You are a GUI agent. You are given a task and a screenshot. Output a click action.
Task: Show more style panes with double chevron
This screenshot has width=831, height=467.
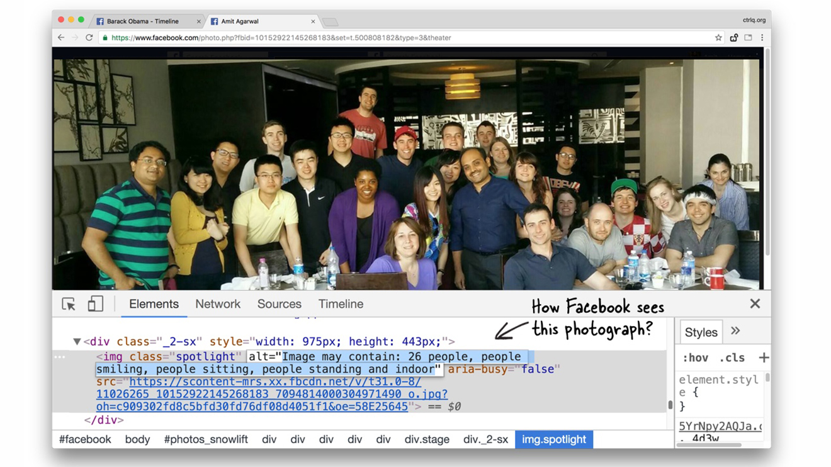pyautogui.click(x=735, y=331)
